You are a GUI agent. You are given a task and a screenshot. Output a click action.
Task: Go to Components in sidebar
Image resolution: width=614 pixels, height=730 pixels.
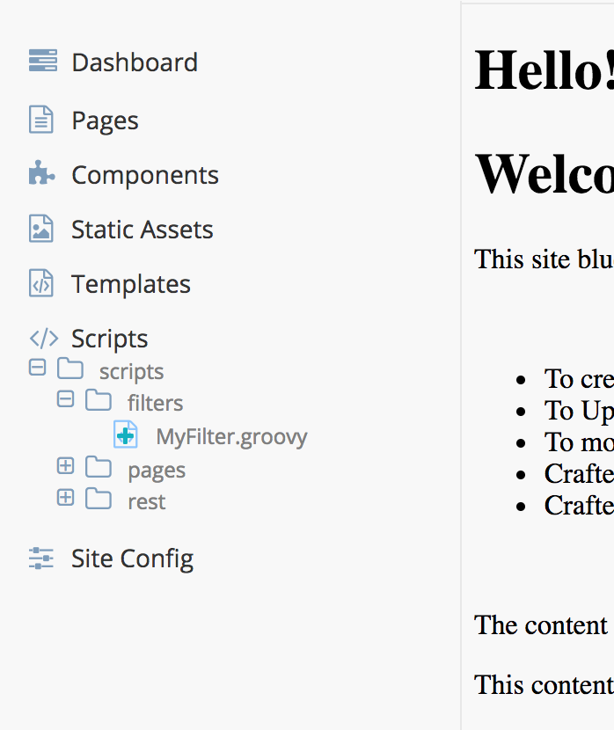coord(145,175)
